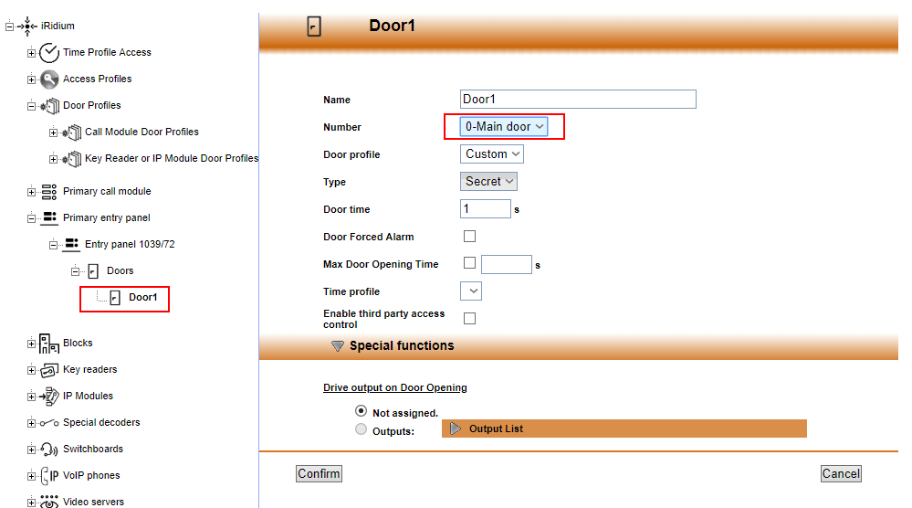Select the Outputs radio button
Image resolution: width=912 pixels, height=508 pixels.
(x=362, y=429)
